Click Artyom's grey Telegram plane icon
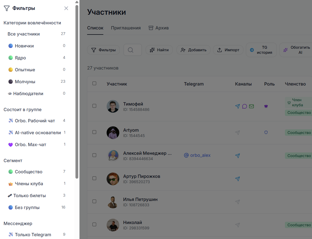This screenshot has width=312, height=239. click(x=238, y=132)
